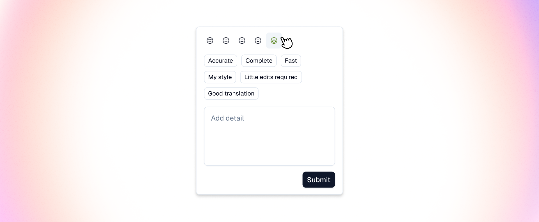Select the My style tag
The width and height of the screenshot is (539, 222).
220,77
